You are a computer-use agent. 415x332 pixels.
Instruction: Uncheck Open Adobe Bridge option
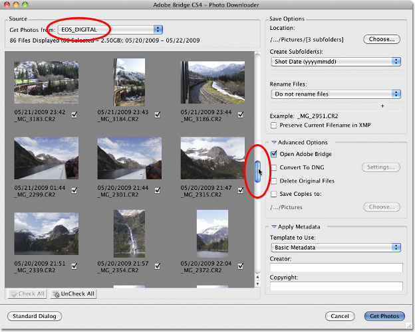coord(273,154)
